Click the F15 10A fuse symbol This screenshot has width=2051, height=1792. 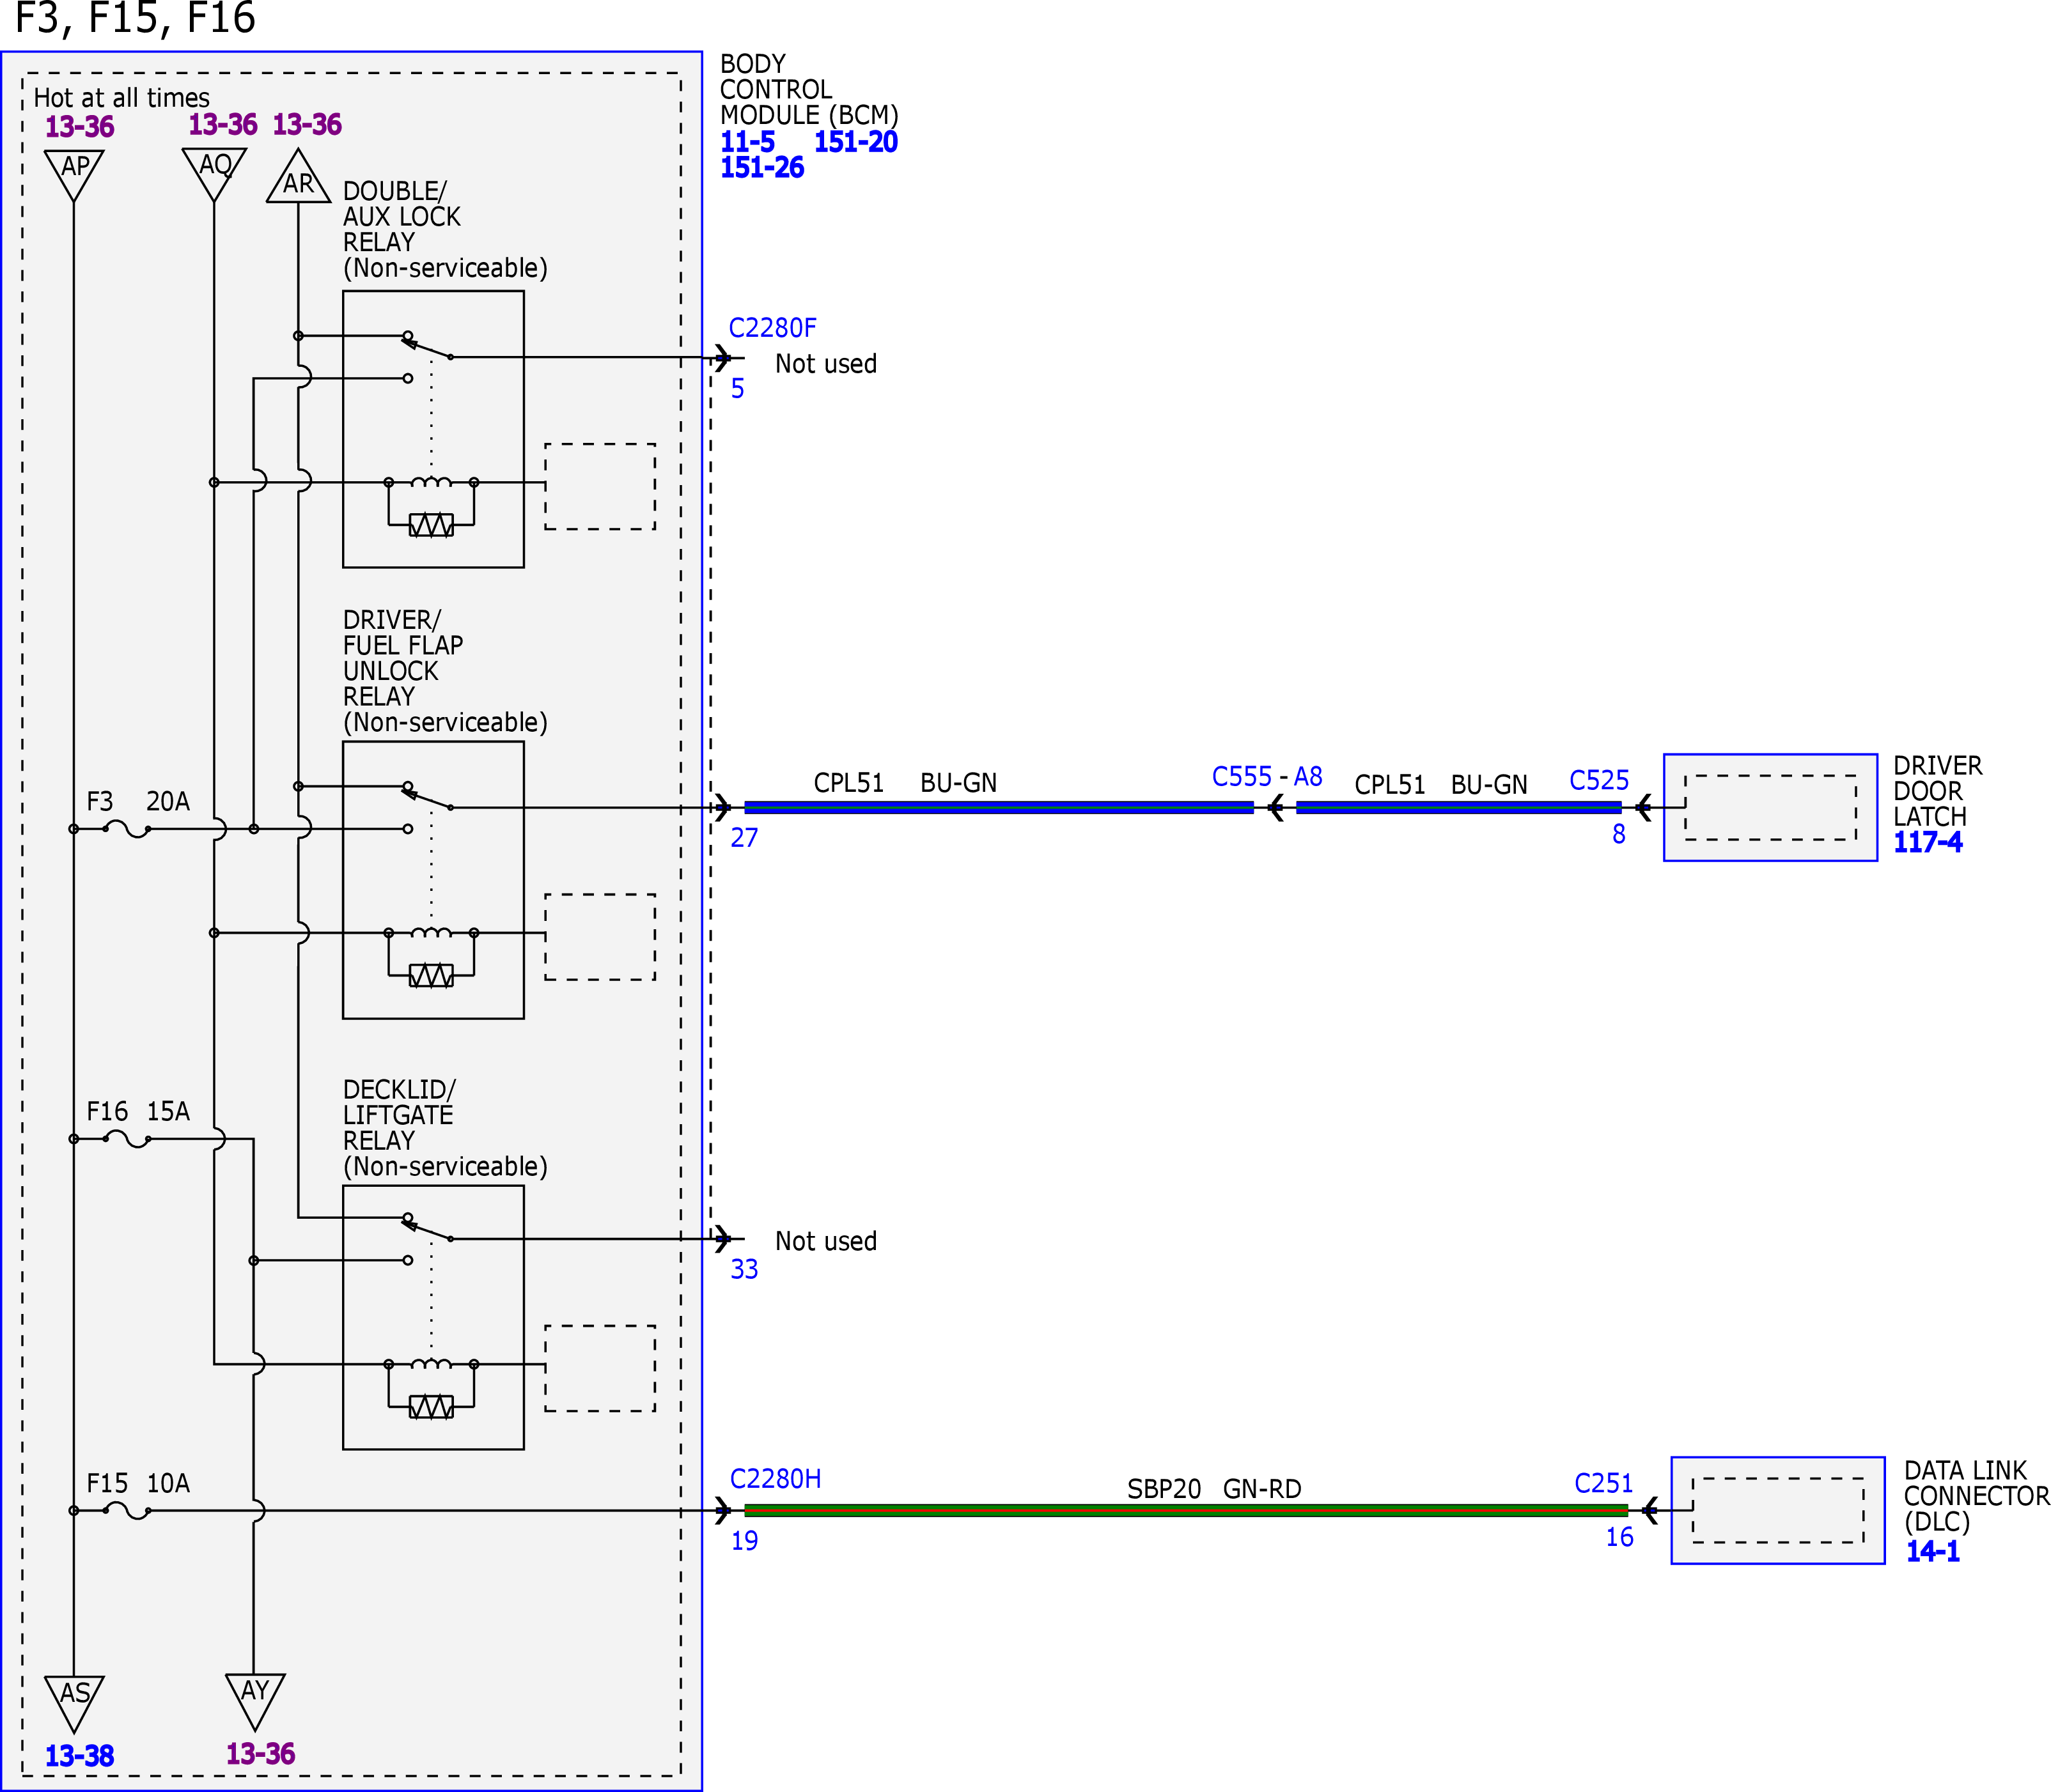click(x=127, y=1511)
